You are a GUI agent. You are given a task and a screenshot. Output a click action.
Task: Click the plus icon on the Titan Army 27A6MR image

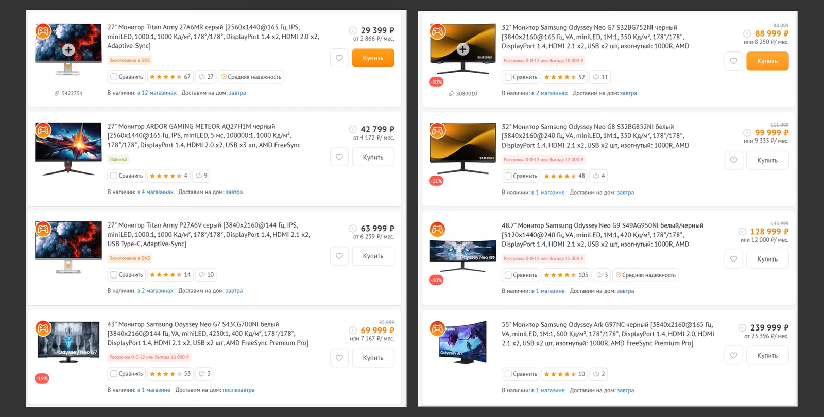(x=68, y=50)
